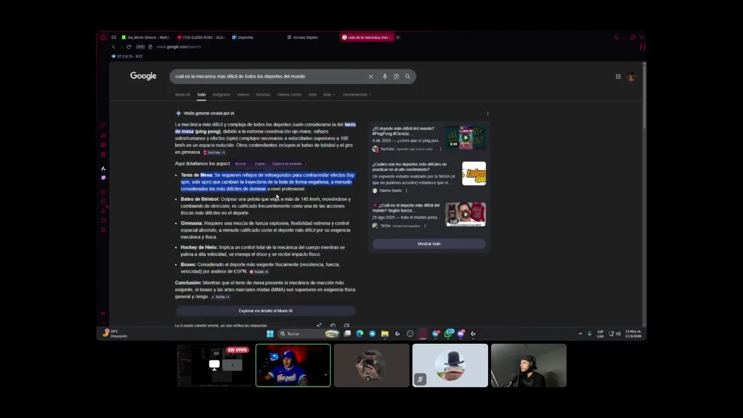This screenshot has width=743, height=418.
Task: Select the participant in the blue jersey
Action: (293, 365)
